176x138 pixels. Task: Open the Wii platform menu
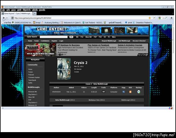tap(77, 37)
